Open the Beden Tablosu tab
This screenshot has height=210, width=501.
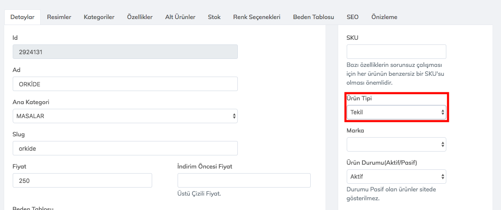click(314, 17)
